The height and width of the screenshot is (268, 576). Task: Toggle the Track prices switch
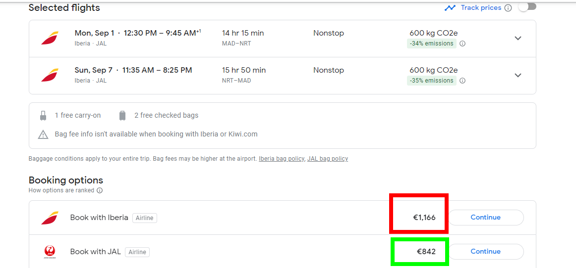coord(527,7)
